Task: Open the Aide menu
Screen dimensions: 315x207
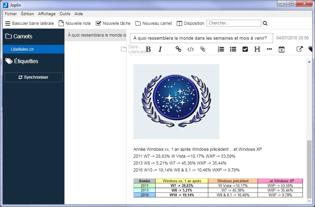Action: point(79,14)
